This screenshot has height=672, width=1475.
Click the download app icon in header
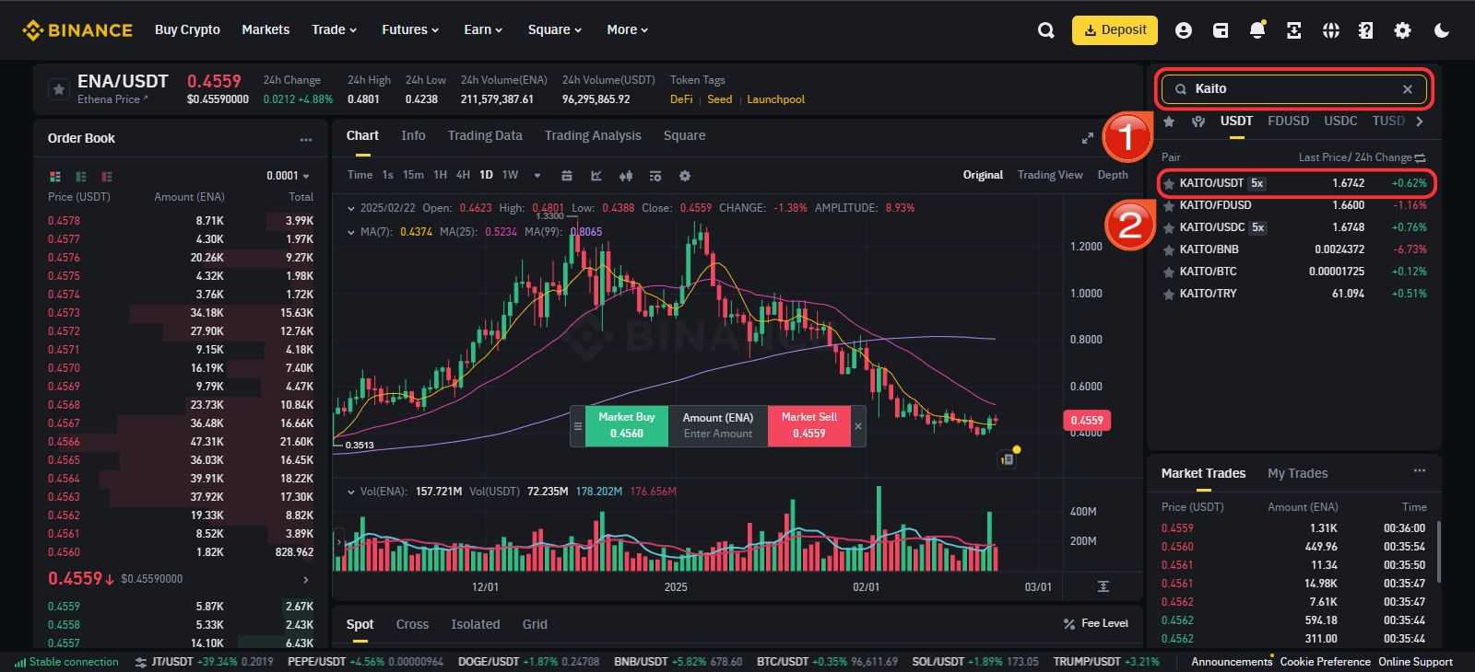coord(1294,30)
